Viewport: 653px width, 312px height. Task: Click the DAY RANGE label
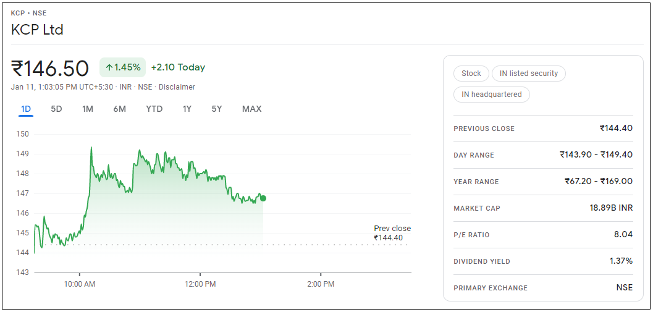(x=474, y=155)
